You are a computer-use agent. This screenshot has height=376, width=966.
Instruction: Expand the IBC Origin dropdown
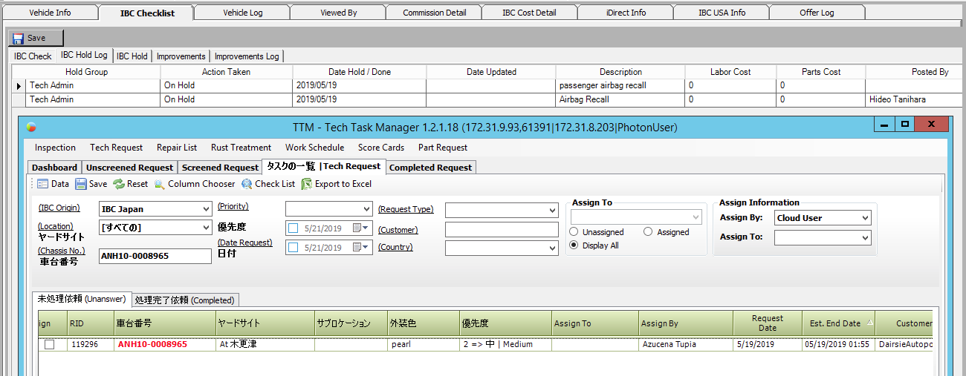pyautogui.click(x=206, y=209)
